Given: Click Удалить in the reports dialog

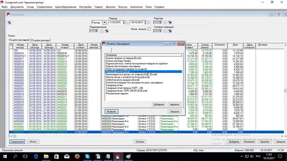Looking at the screenshot, I should [x=174, y=104].
